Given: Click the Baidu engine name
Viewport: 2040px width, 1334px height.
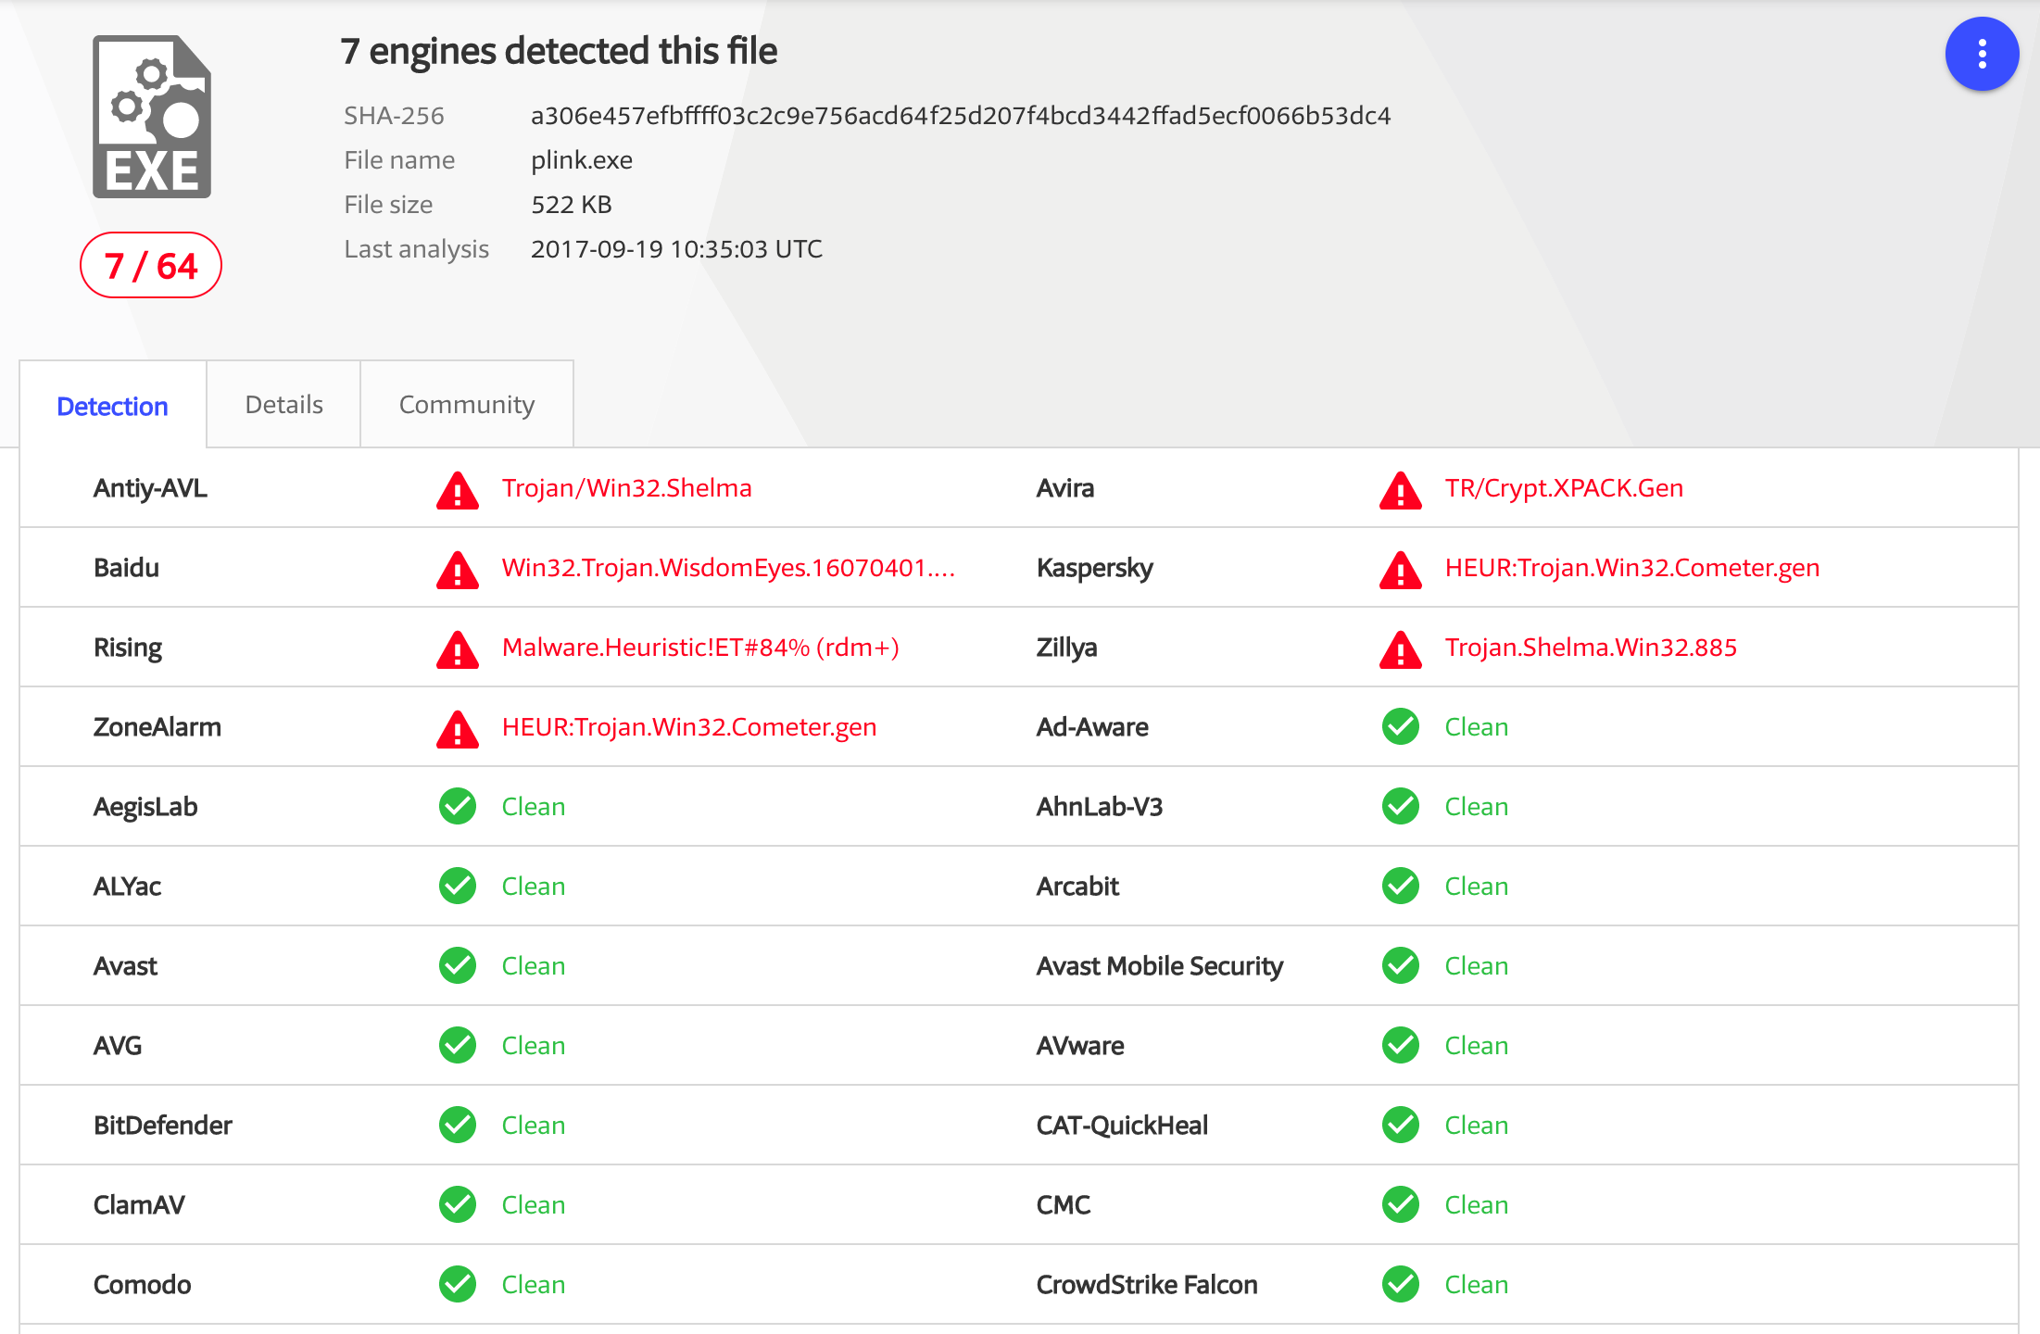Looking at the screenshot, I should pos(126,568).
